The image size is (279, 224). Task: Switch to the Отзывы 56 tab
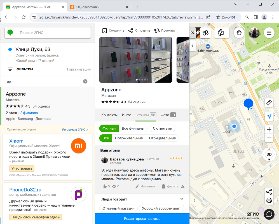[x=146, y=115]
